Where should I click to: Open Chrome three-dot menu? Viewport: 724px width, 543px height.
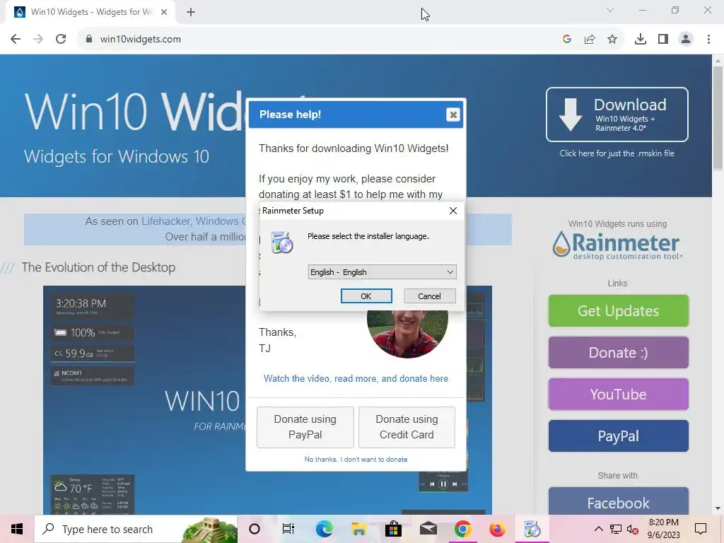708,40
